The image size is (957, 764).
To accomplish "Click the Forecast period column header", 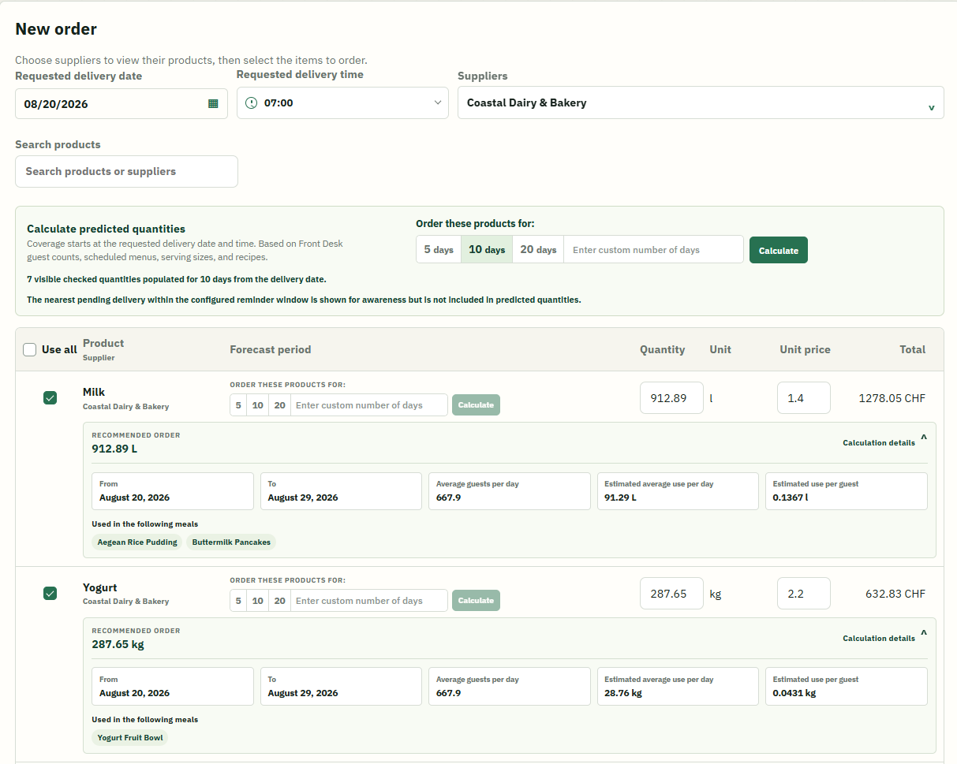I will 271,349.
